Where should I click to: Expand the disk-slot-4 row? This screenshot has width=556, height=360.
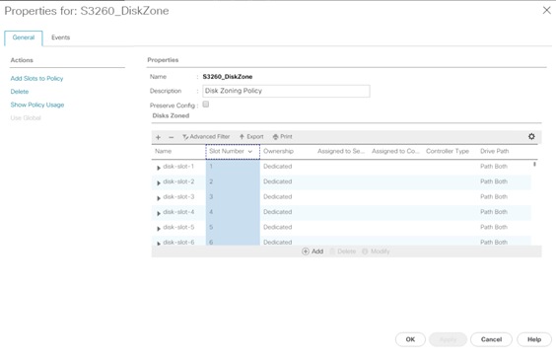click(159, 213)
